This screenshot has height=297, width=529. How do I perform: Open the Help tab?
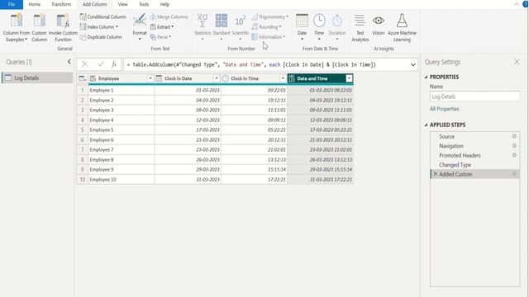(x=164, y=4)
